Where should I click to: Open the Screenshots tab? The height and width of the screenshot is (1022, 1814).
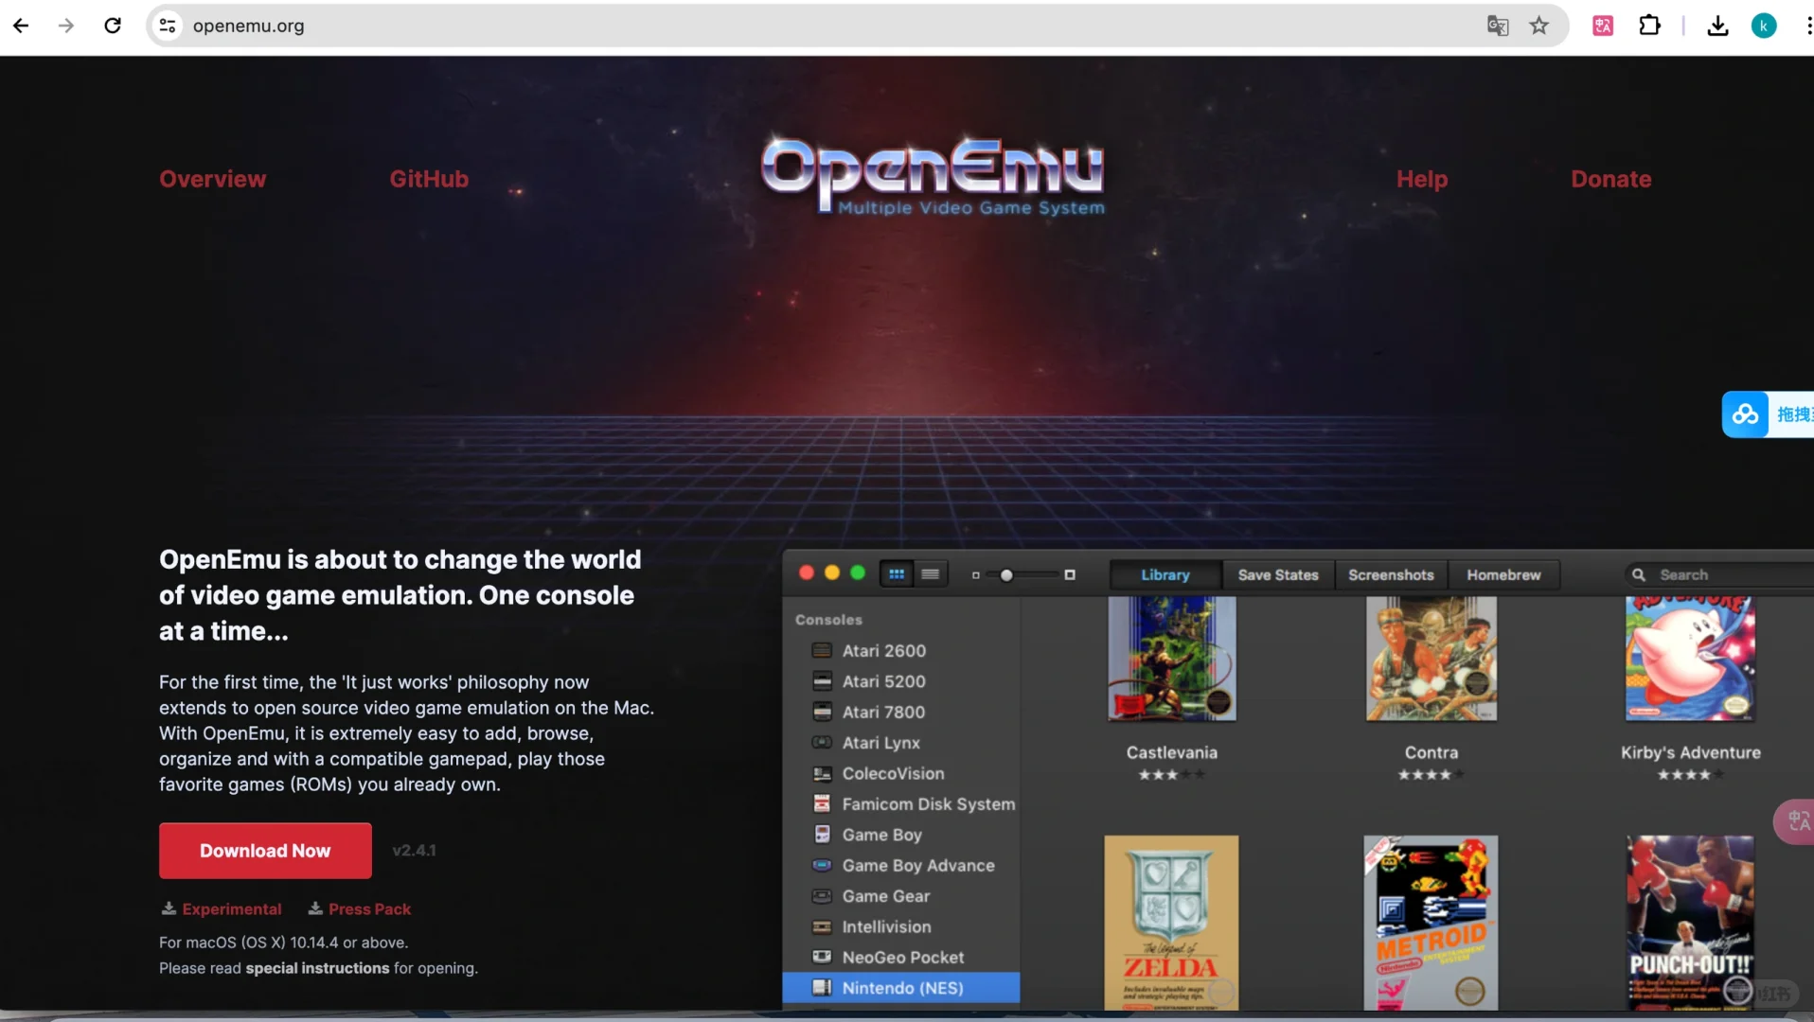point(1391,574)
